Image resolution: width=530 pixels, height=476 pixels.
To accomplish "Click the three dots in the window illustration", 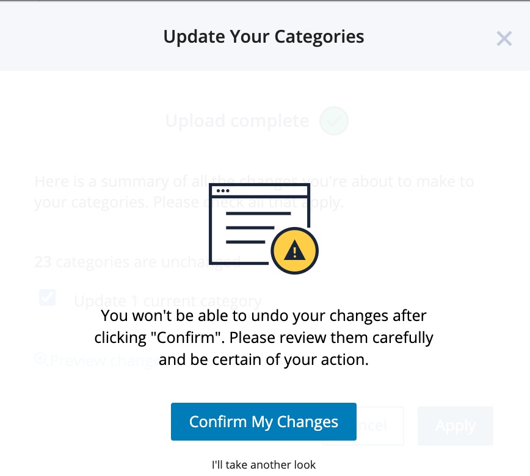I will click(x=223, y=191).
